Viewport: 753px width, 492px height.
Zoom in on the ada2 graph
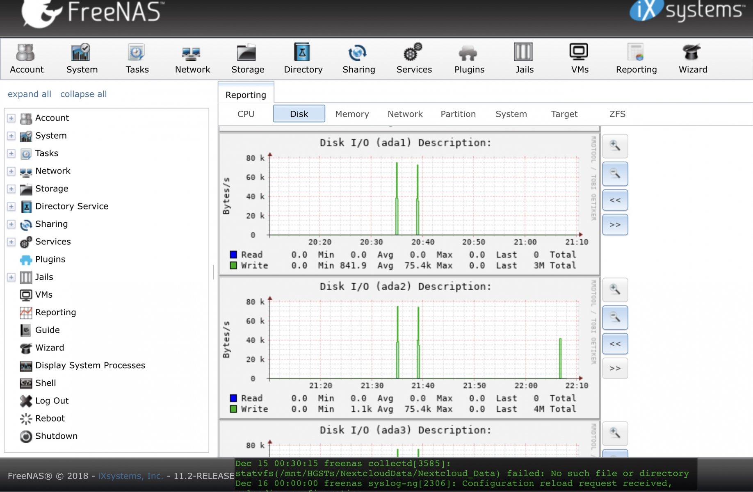point(615,290)
